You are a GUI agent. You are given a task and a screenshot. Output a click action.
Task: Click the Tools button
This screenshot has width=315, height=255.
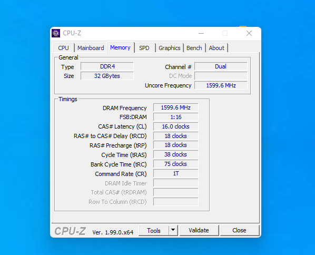154,230
